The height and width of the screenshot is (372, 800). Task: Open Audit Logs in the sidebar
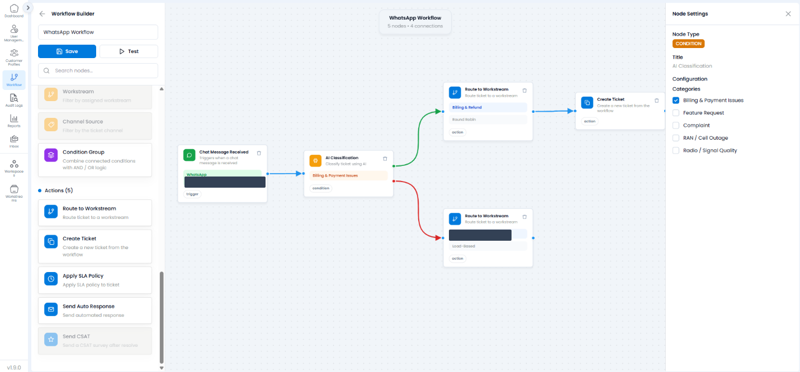coord(14,101)
